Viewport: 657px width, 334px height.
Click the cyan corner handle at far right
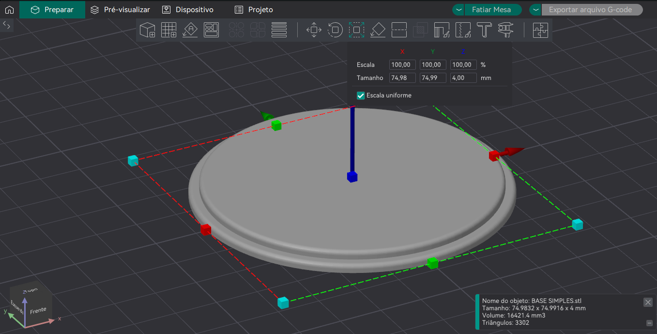(577, 224)
